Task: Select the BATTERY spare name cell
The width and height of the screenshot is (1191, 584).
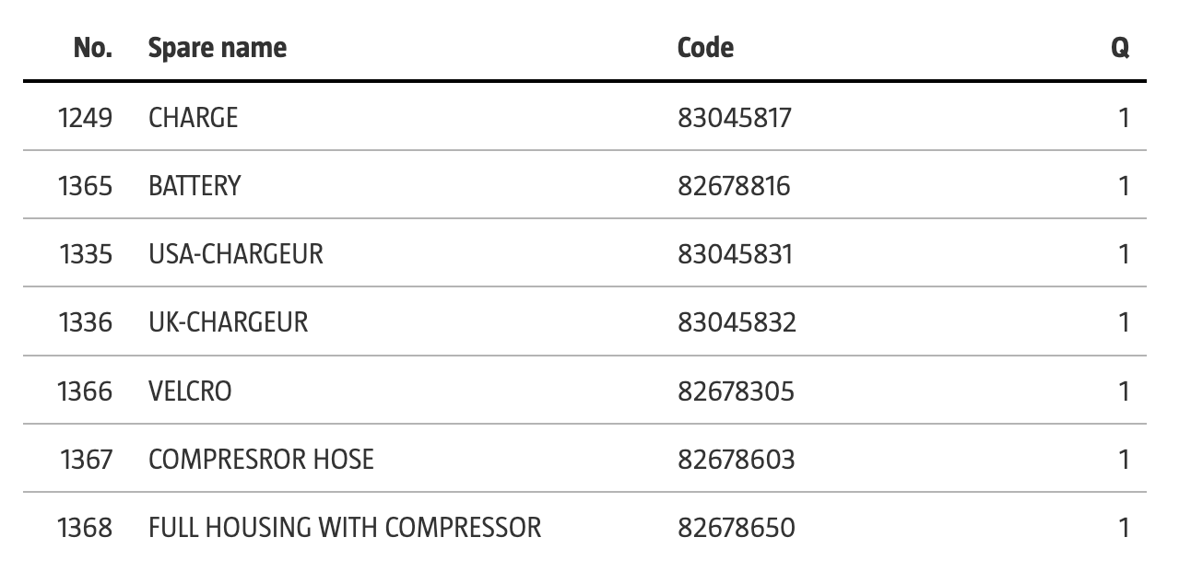Action: pos(194,186)
